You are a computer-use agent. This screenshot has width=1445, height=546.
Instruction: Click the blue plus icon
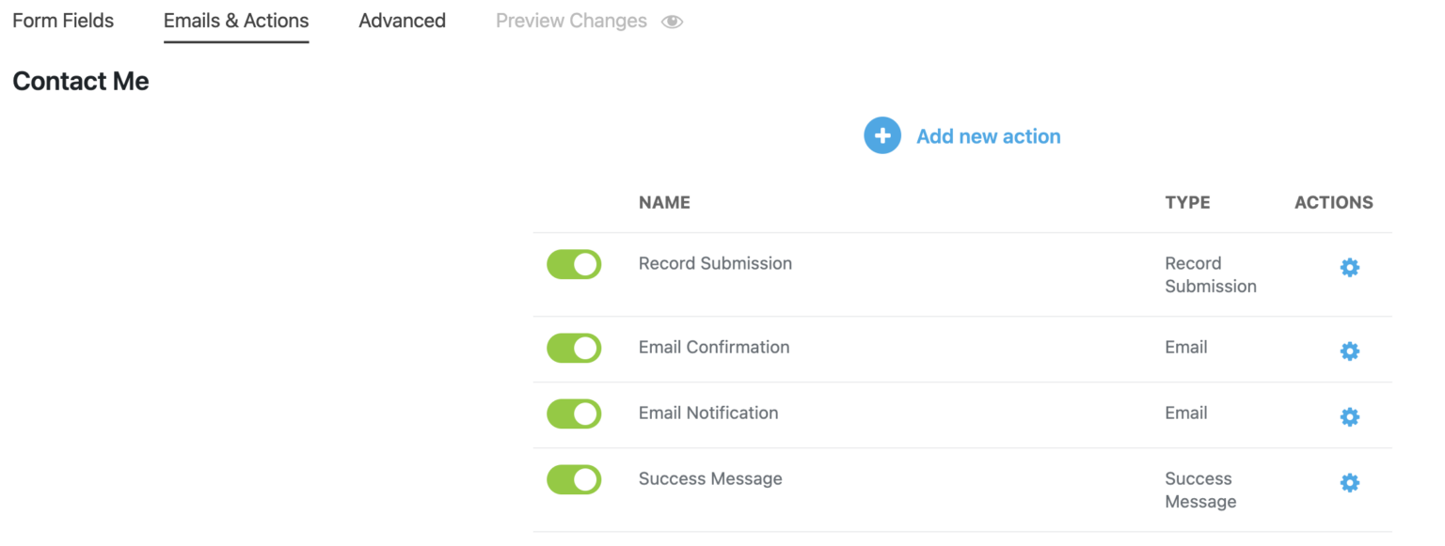coord(882,135)
